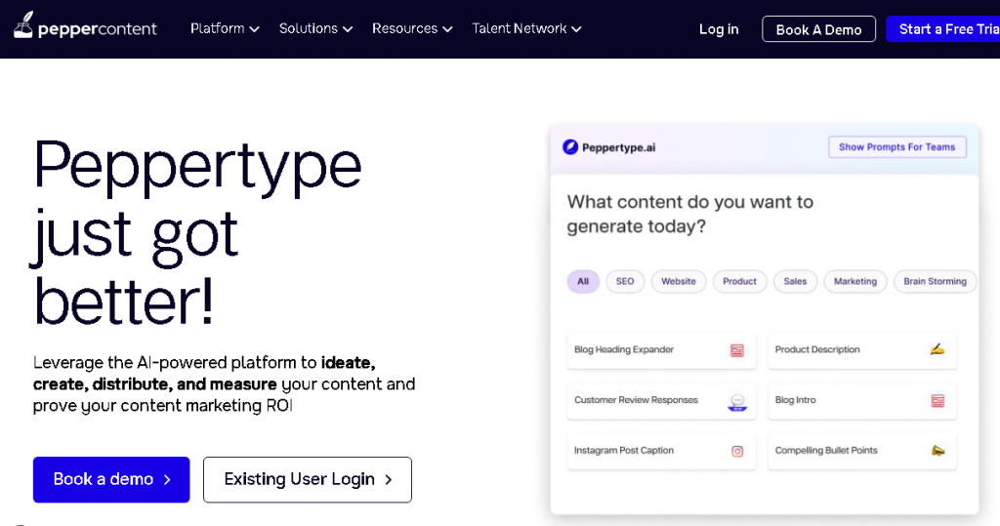This screenshot has height=526, width=1000.
Task: Click the Blog Intro icon
Action: click(937, 400)
